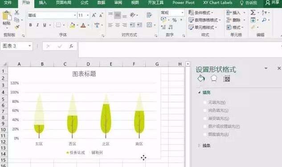Open the font size dropdown
Viewport: 282px width, 167px height.
coord(88,15)
